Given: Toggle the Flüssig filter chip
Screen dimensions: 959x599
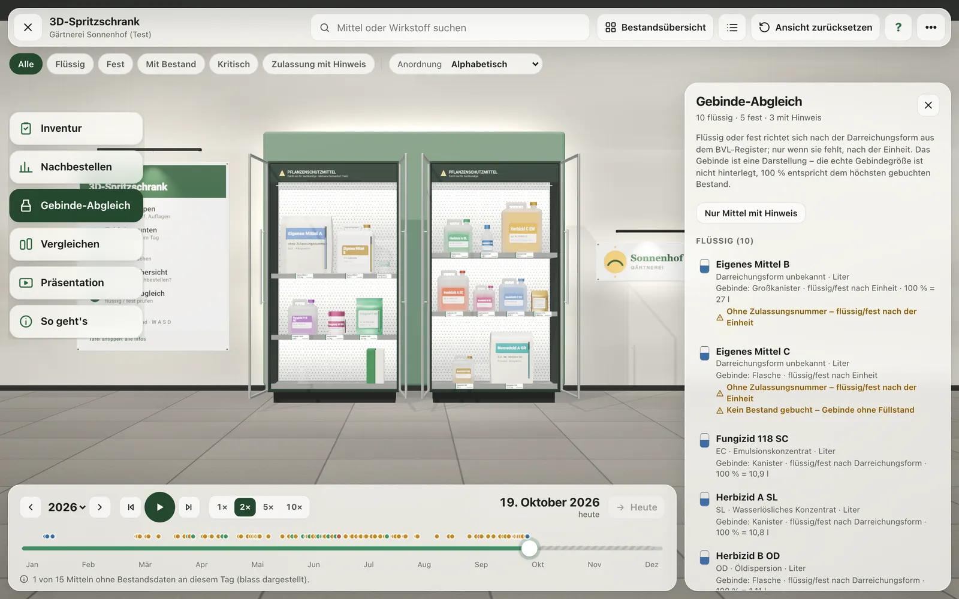Looking at the screenshot, I should pos(70,64).
